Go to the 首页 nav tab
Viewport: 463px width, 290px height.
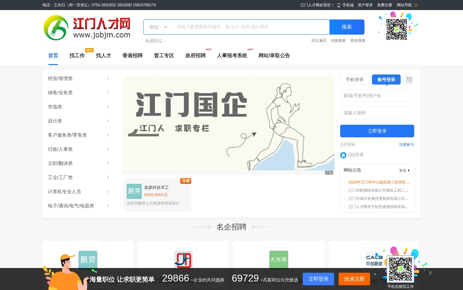53,56
